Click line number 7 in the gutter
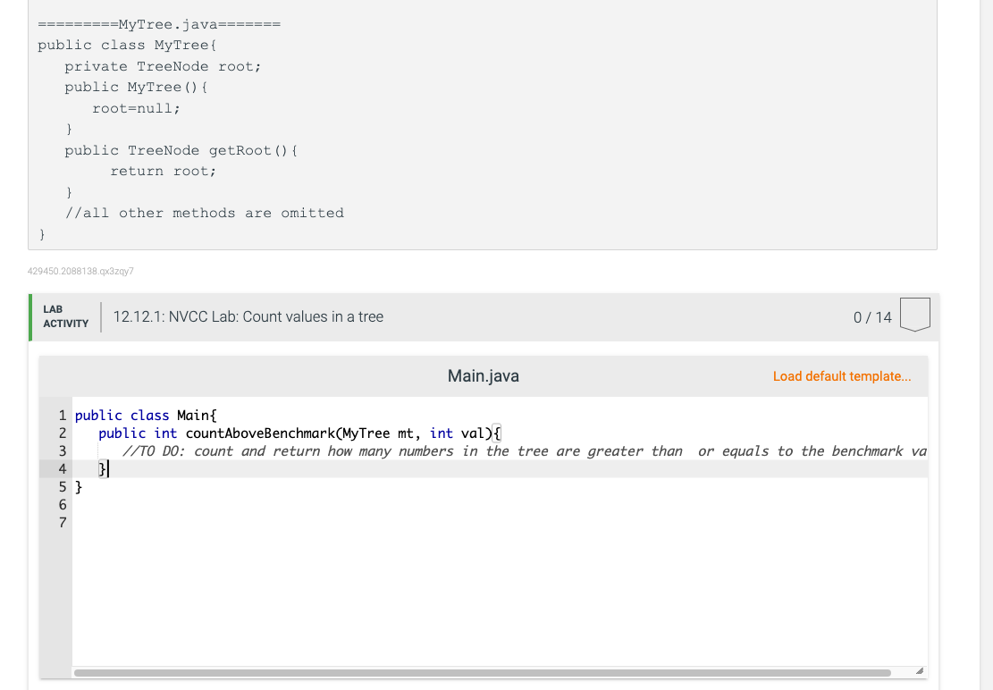Screen dimensions: 993x690 [x=61, y=522]
